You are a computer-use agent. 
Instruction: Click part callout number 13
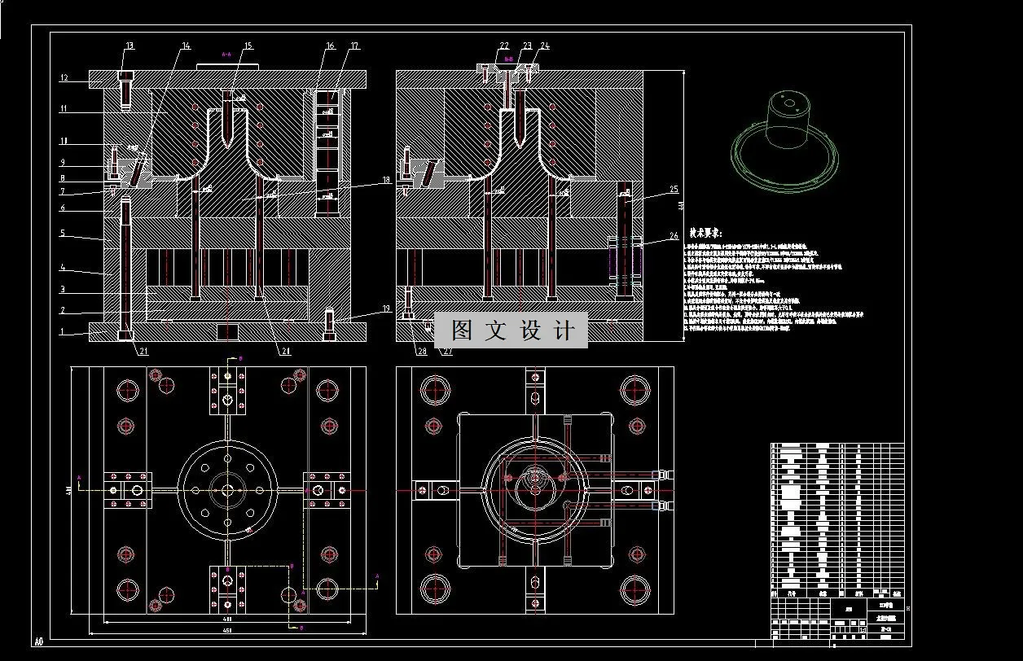click(129, 46)
